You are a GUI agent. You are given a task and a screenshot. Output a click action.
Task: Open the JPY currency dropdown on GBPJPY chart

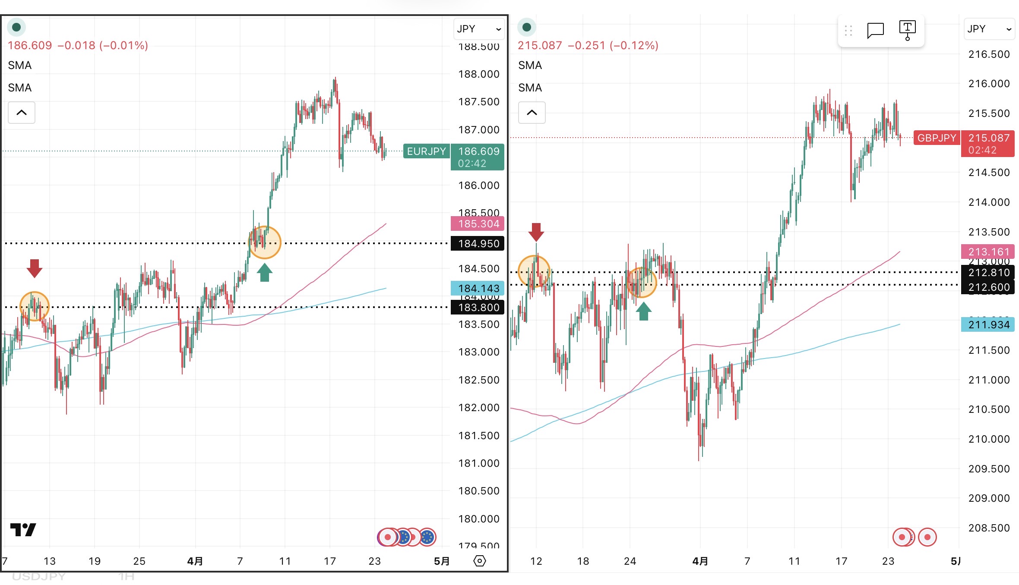tap(989, 29)
